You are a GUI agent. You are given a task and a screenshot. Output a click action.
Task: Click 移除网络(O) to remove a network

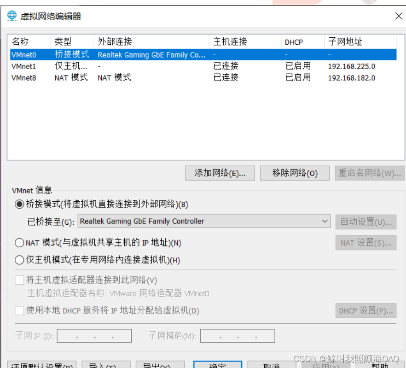coord(295,173)
